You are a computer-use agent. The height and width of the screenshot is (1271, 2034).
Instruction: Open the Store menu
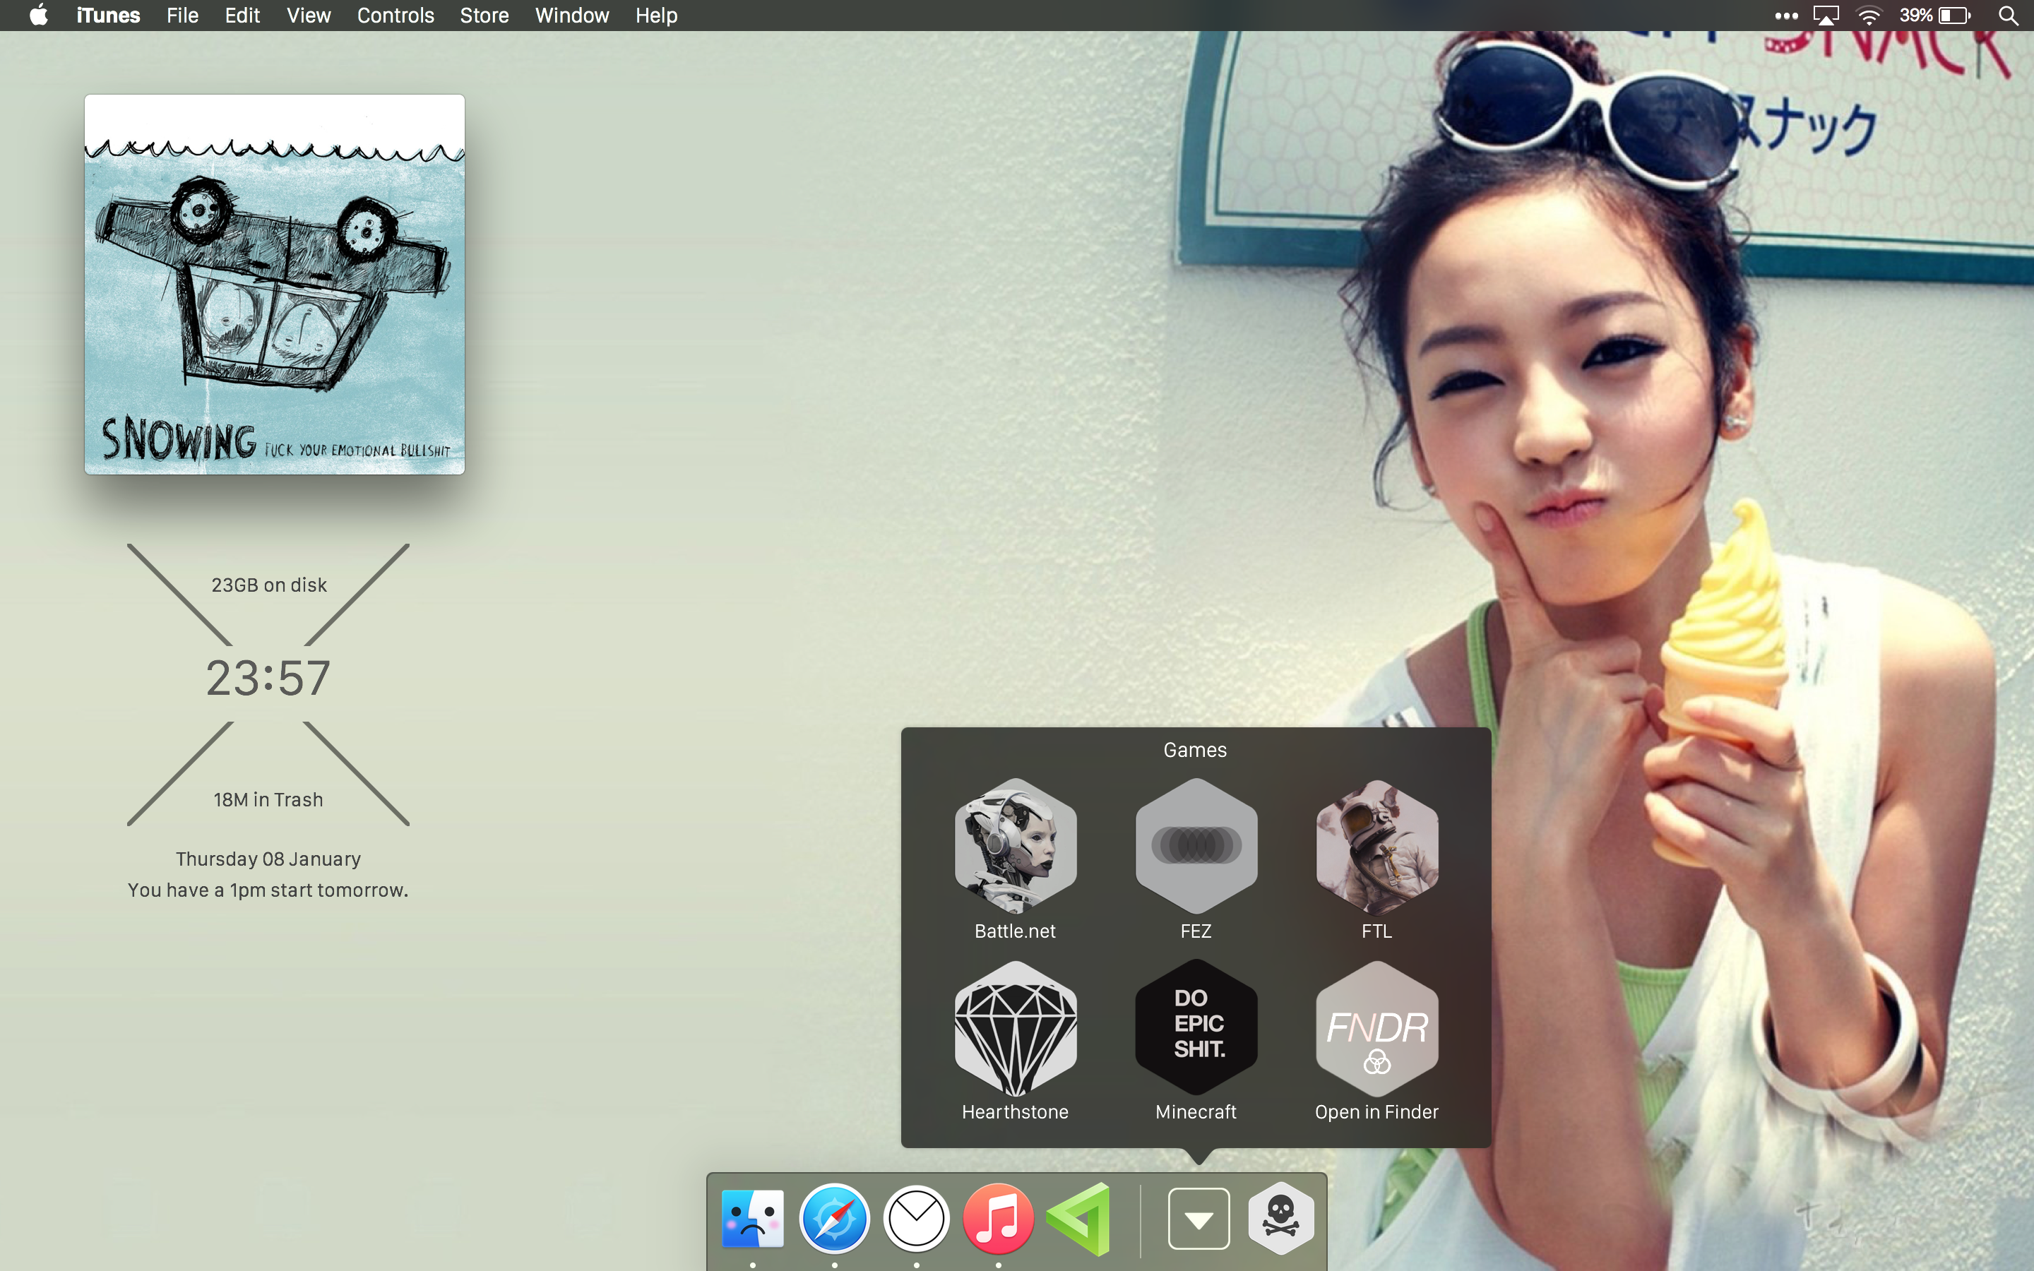(484, 15)
